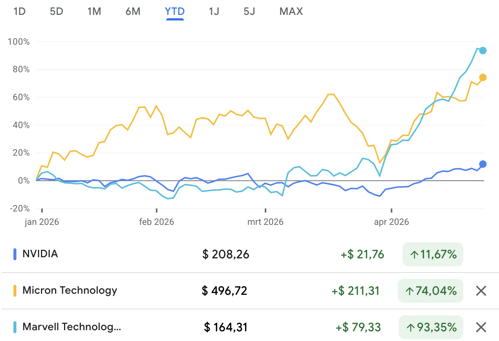Click the NVIDIA line endpoint dot on chart
This screenshot has width=499, height=341.
click(x=483, y=164)
